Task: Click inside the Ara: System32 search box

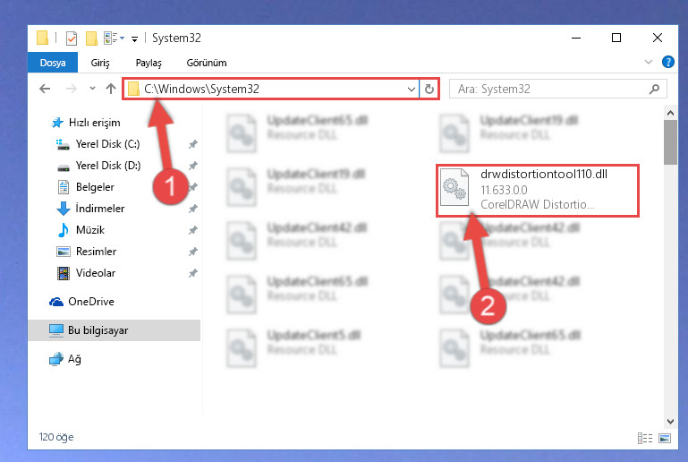Action: coord(550,90)
